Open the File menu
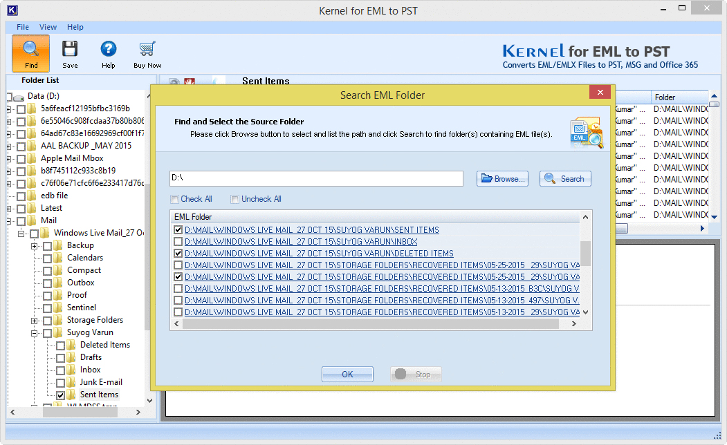The width and height of the screenshot is (727, 445). 23,27
